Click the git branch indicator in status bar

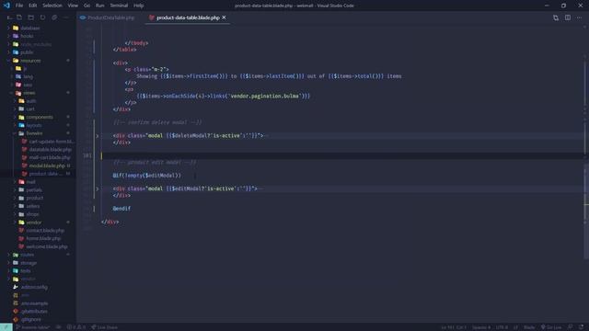point(32,327)
